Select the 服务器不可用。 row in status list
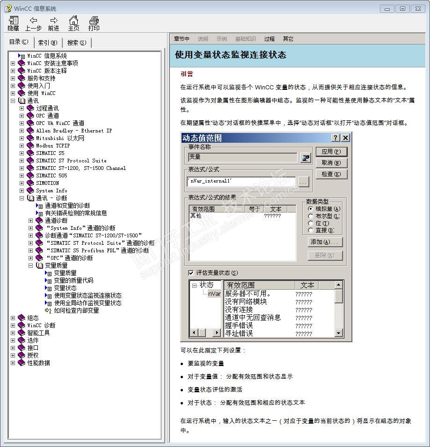The height and width of the screenshot is (447, 430). [279, 293]
